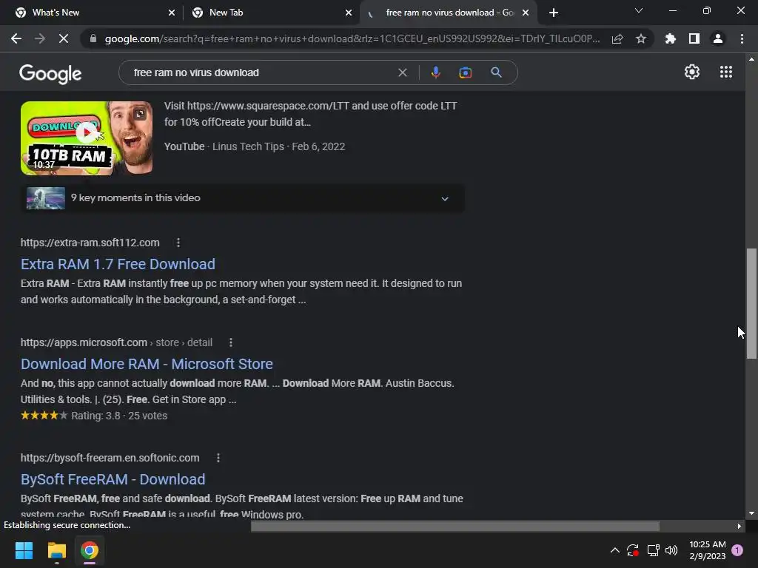Image resolution: width=758 pixels, height=568 pixels.
Task: Open the network status tray icon
Action: point(653,550)
